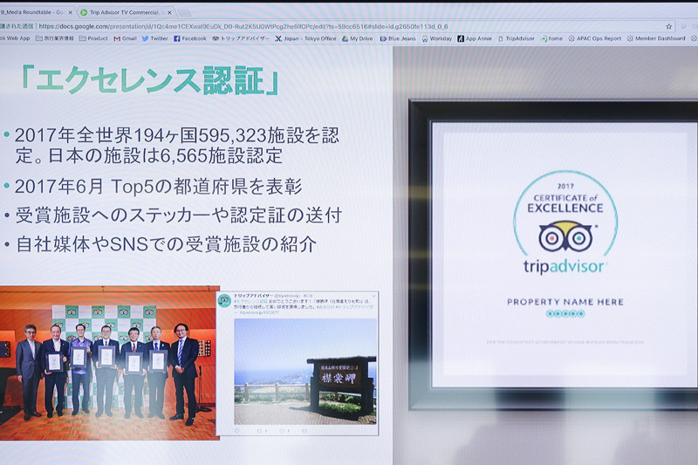Open the Twitter bookmark

(x=155, y=38)
